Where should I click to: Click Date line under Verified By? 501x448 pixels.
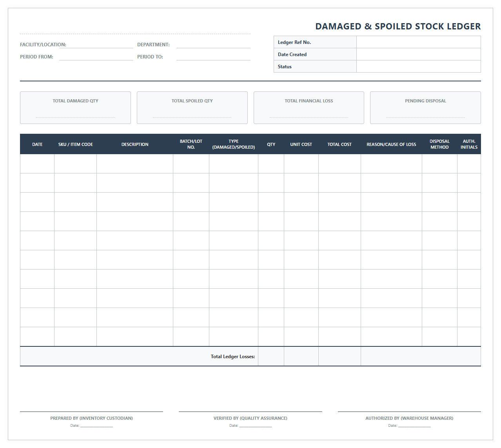click(256, 426)
